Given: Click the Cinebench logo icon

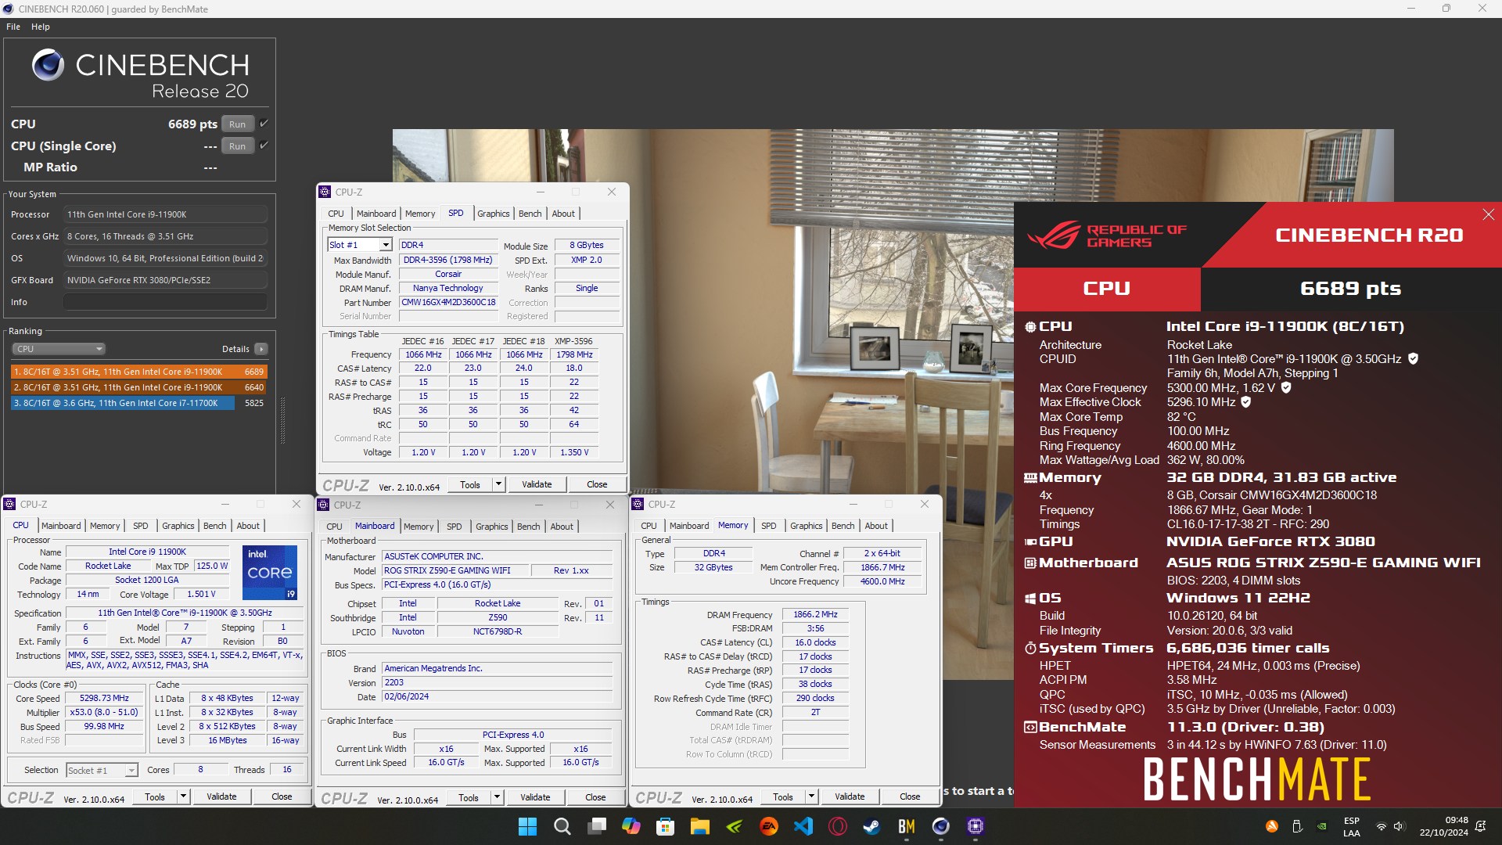Looking at the screenshot, I should (48, 65).
